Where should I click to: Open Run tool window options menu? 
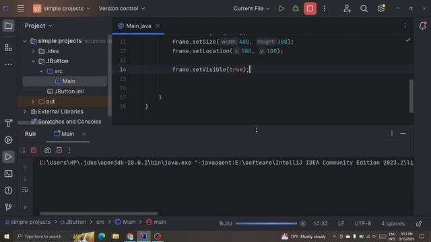(392, 134)
